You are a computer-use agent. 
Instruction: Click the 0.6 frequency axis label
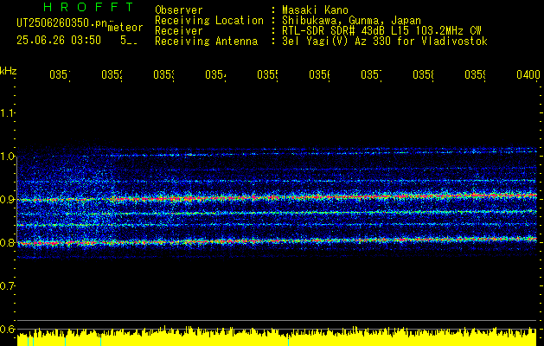click(x=7, y=329)
